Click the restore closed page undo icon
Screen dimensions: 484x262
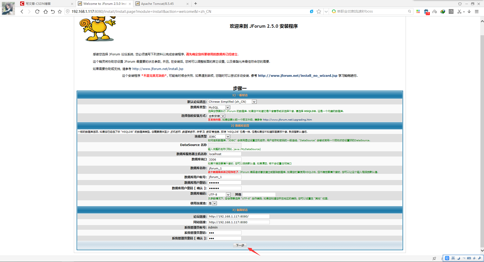point(53,12)
